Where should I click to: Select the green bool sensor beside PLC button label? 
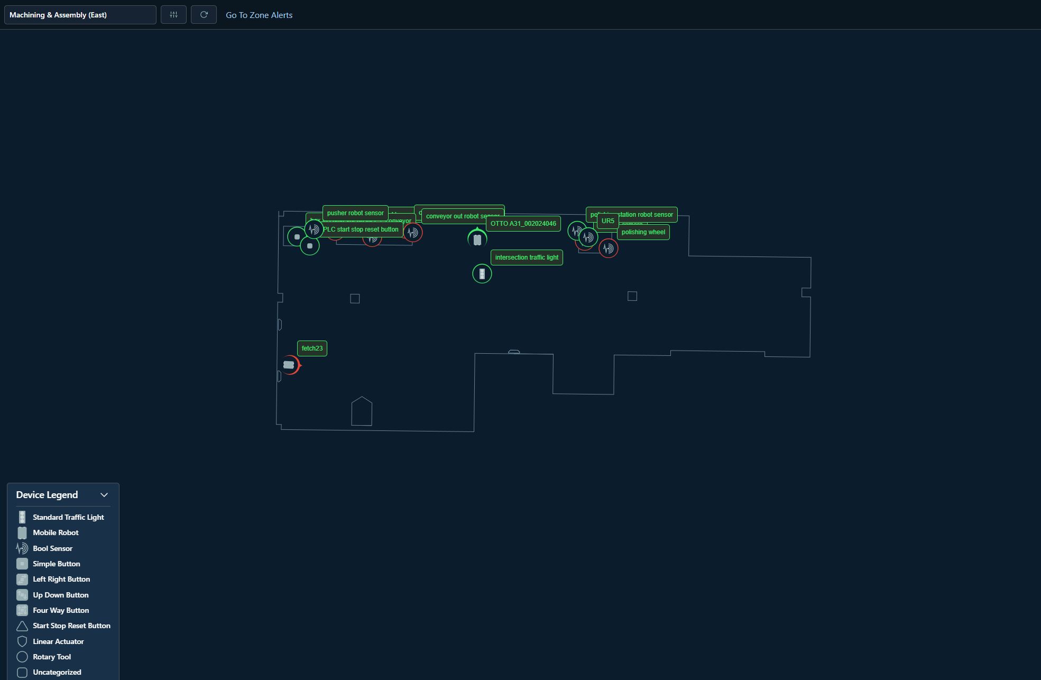click(314, 229)
